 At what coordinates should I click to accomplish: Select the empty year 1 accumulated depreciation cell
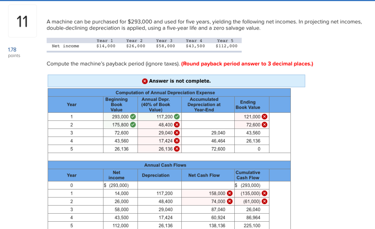click(x=208, y=117)
